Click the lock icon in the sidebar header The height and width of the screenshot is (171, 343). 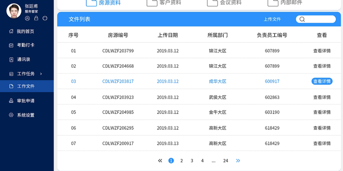coord(36,18)
